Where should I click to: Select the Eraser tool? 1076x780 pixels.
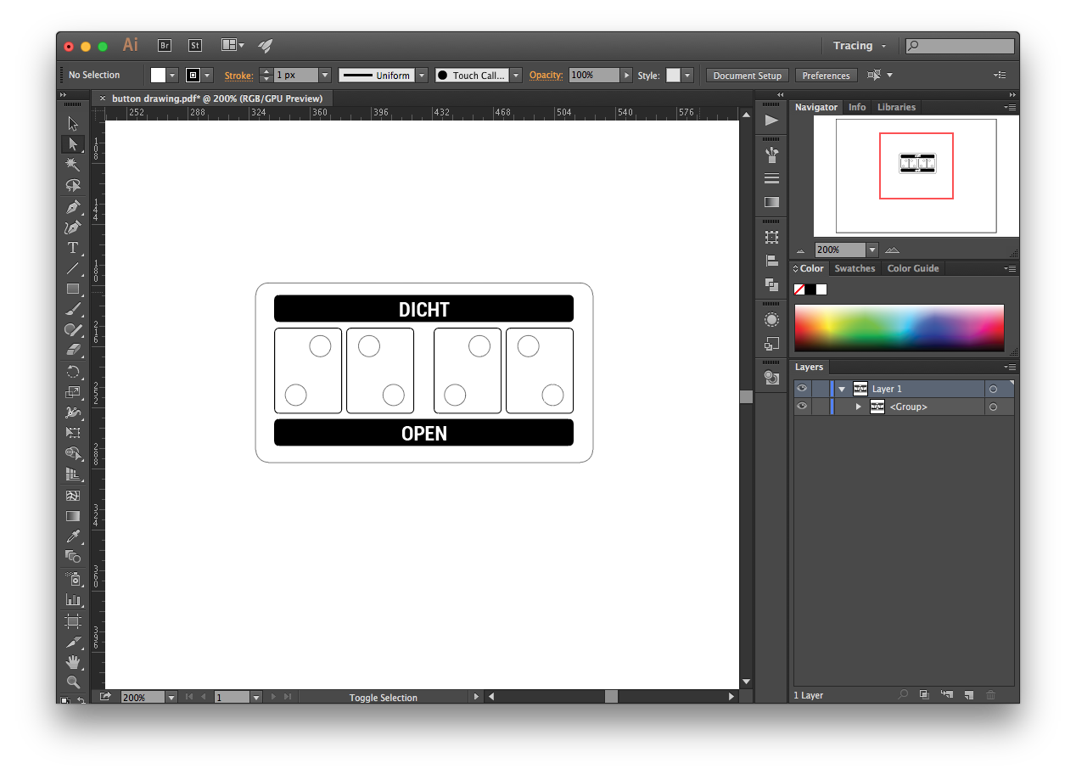73,350
